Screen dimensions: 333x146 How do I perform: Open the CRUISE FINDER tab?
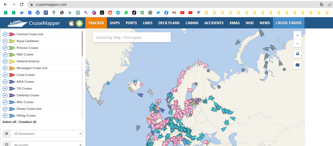click(289, 23)
